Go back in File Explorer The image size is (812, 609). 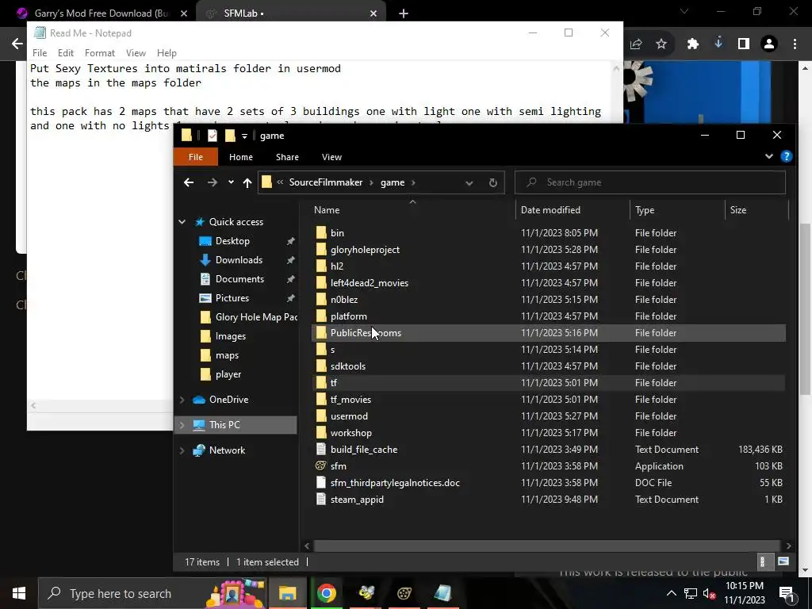189,182
